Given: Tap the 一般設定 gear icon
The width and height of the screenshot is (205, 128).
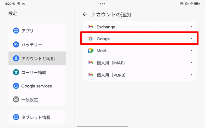Looking at the screenshot, I should [16, 99].
